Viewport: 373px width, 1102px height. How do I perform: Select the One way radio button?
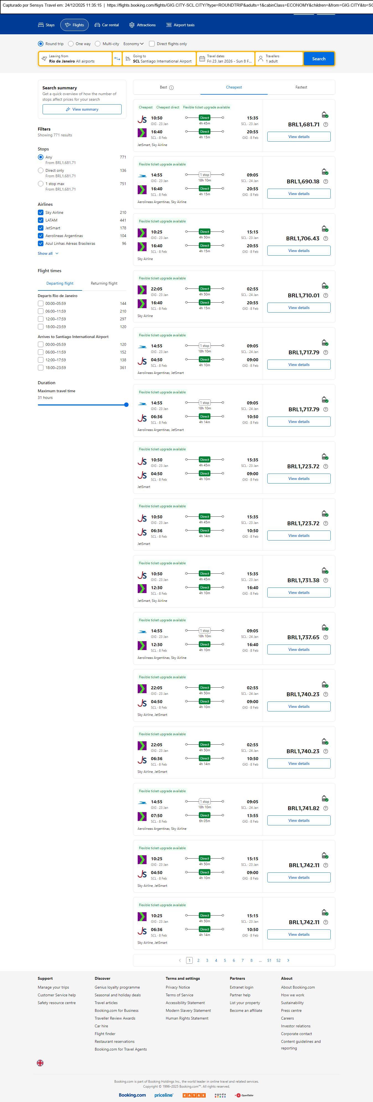coord(71,44)
